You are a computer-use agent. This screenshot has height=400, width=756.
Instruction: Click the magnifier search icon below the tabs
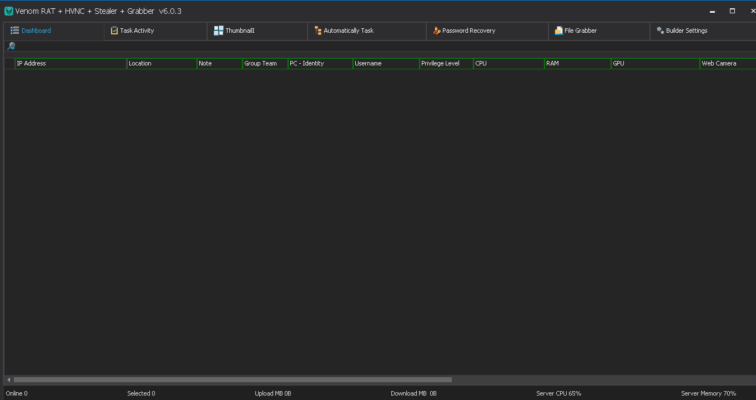pyautogui.click(x=11, y=46)
